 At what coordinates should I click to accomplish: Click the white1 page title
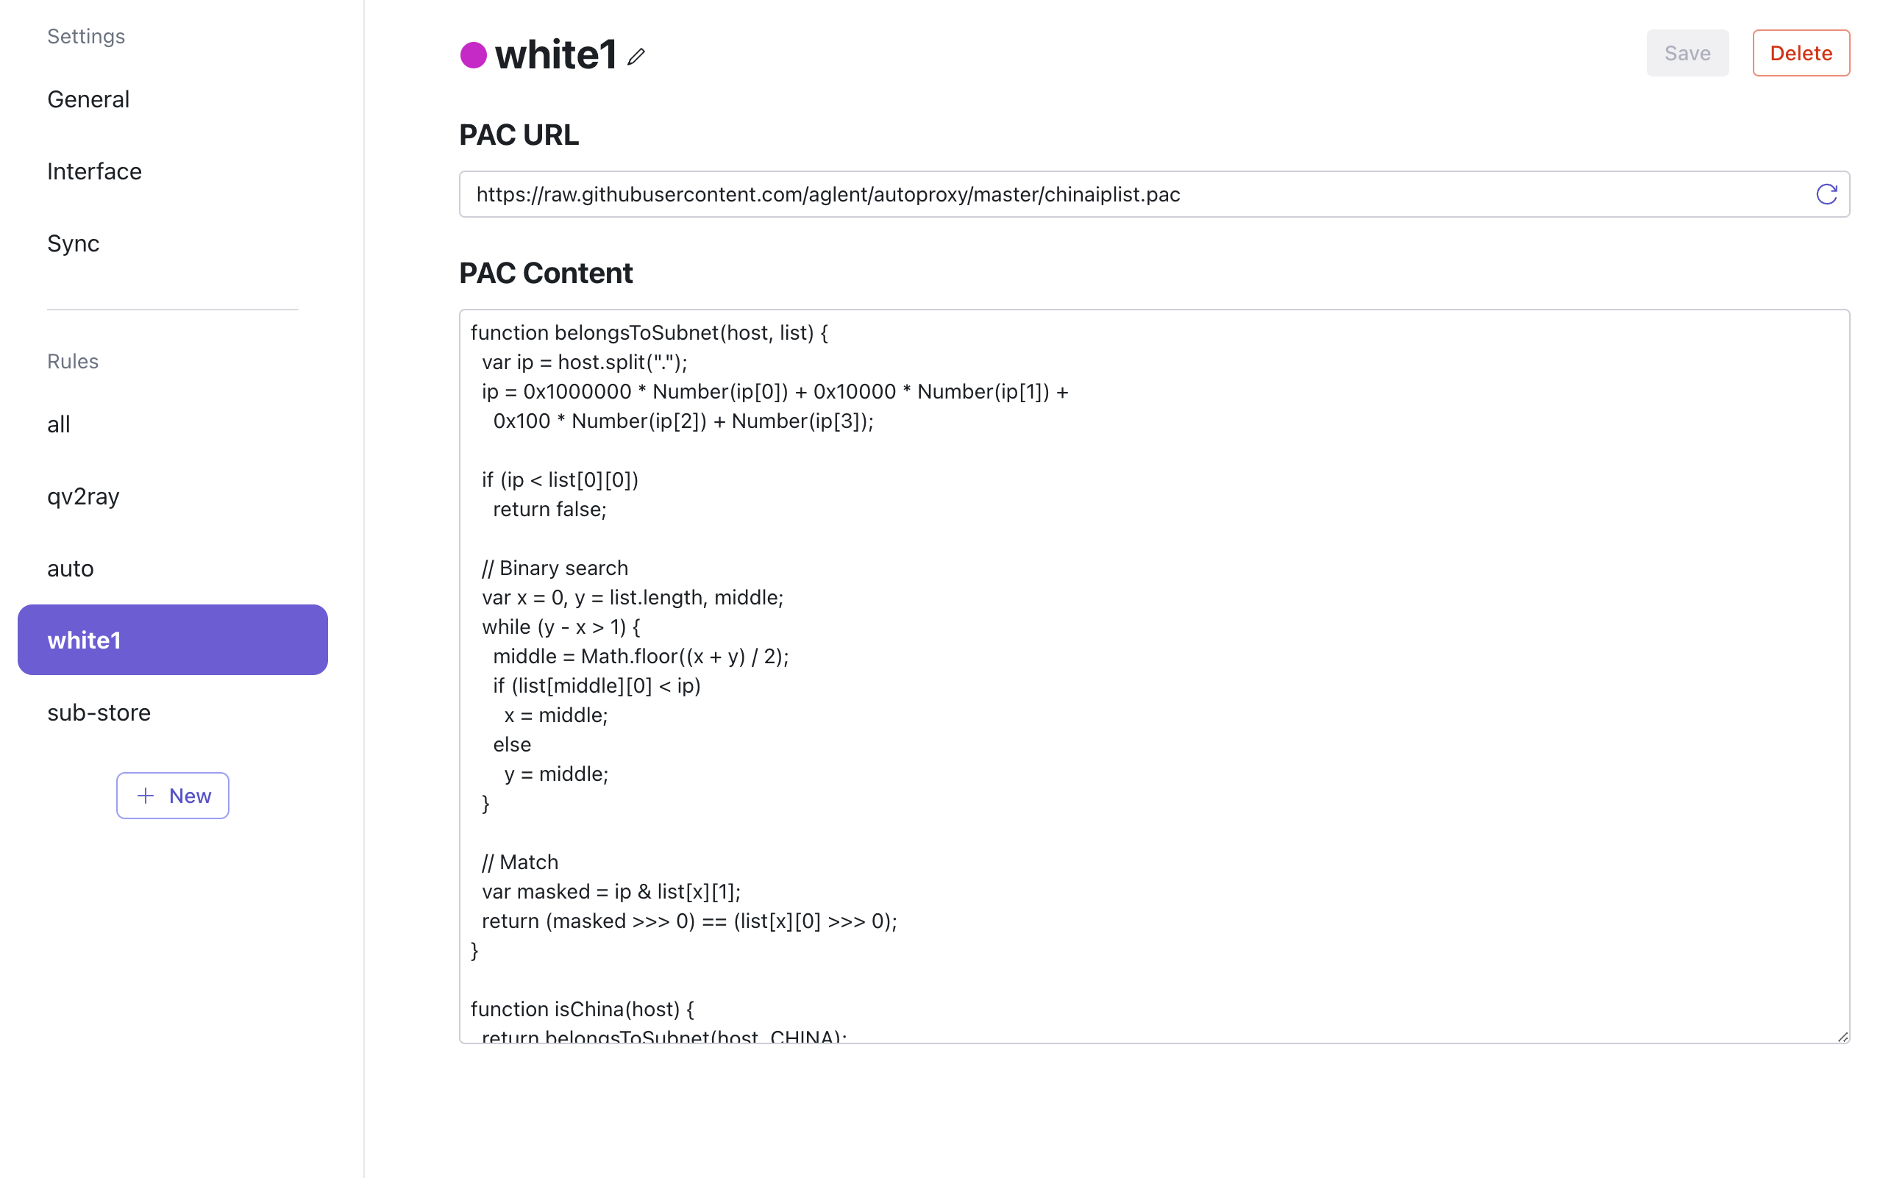(x=557, y=54)
